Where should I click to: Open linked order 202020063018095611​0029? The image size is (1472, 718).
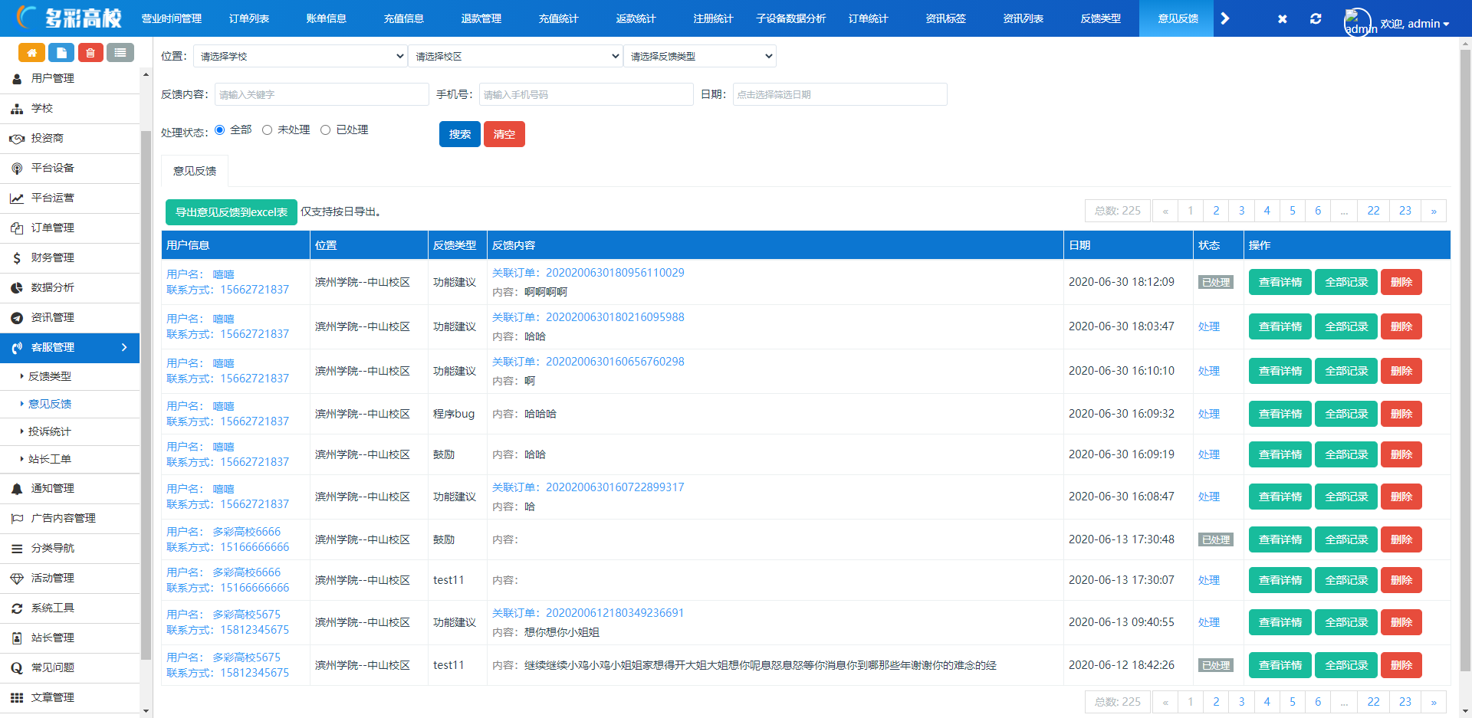(x=615, y=273)
